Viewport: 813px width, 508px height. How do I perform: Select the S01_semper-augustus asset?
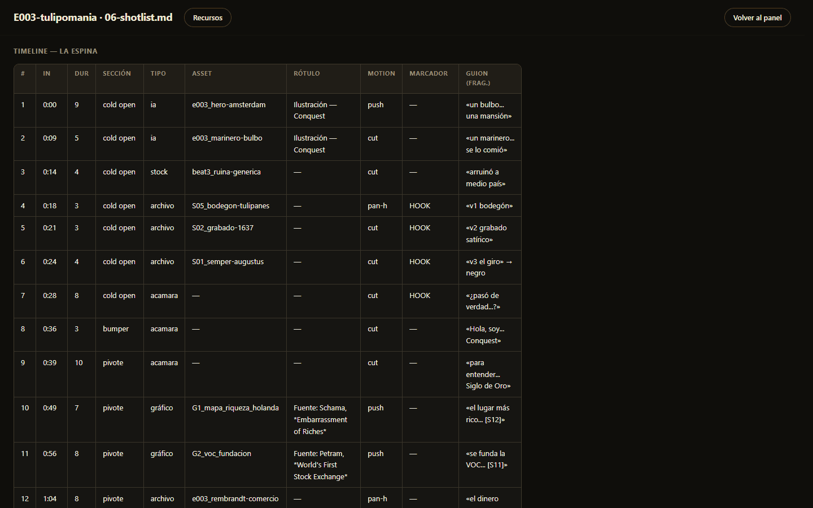click(x=228, y=262)
